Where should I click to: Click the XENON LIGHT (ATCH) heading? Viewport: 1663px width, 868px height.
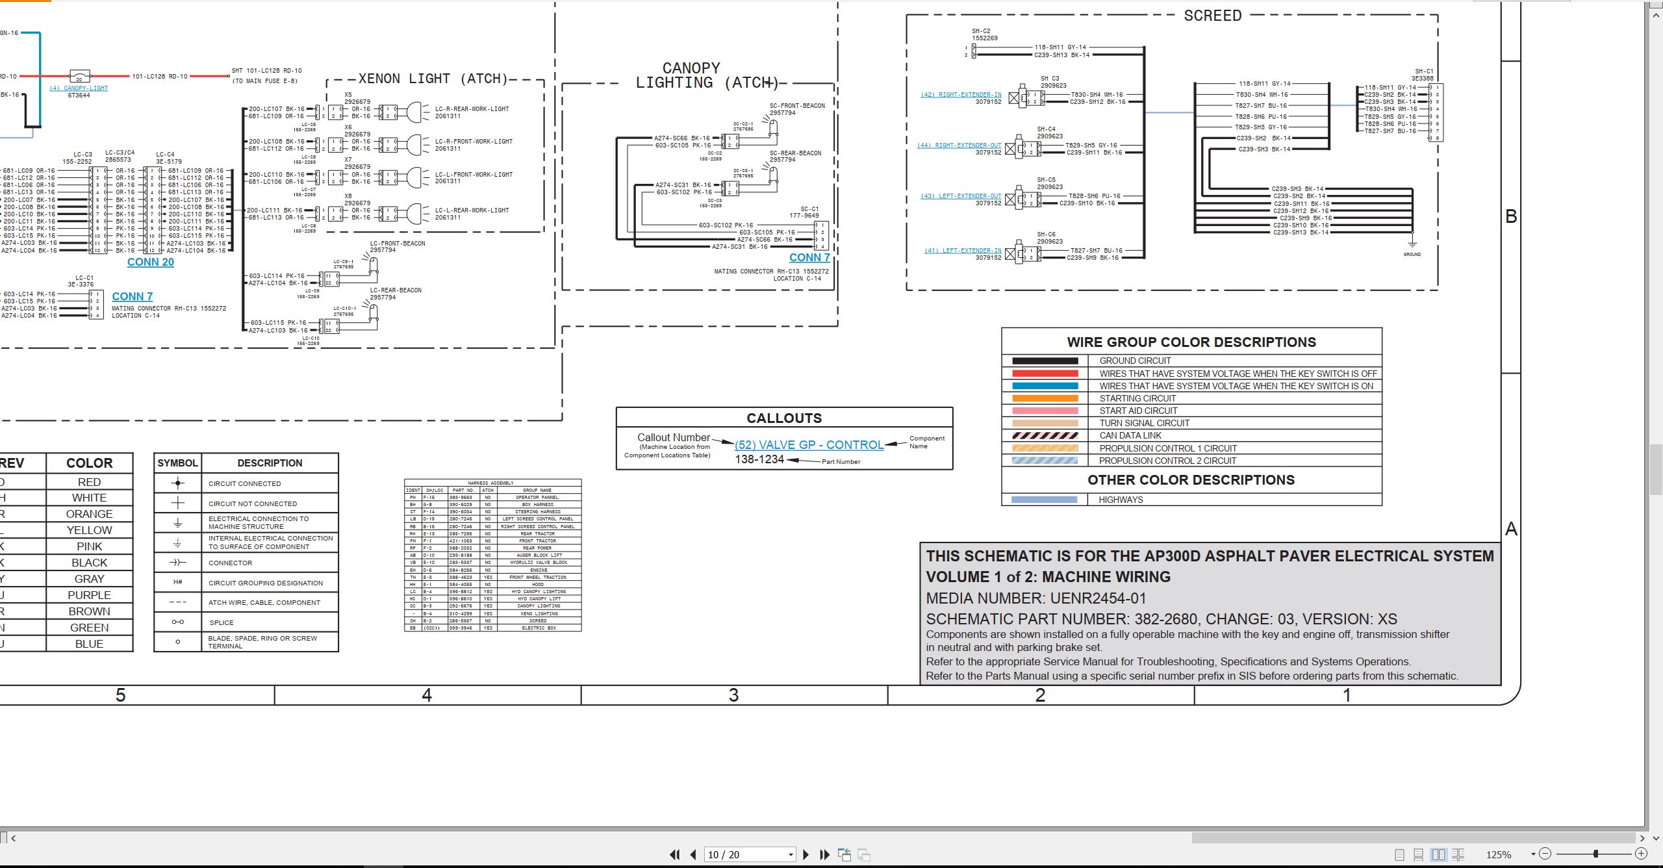433,79
